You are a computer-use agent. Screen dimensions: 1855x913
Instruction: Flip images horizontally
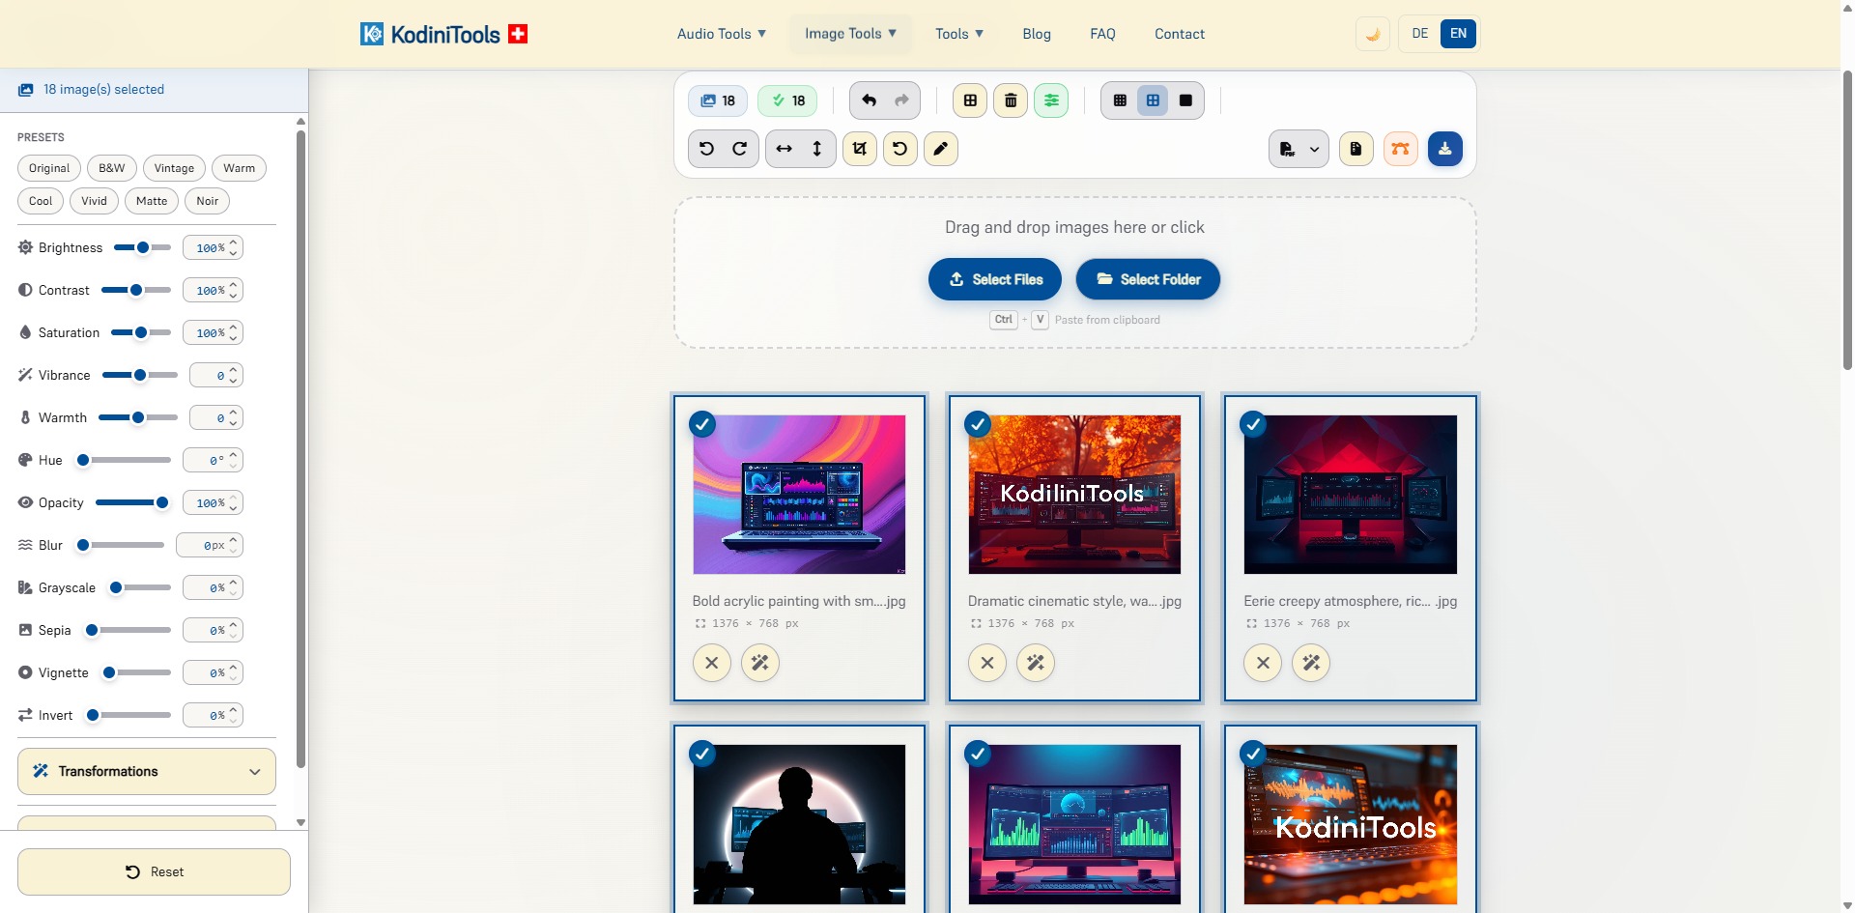pyautogui.click(x=785, y=149)
